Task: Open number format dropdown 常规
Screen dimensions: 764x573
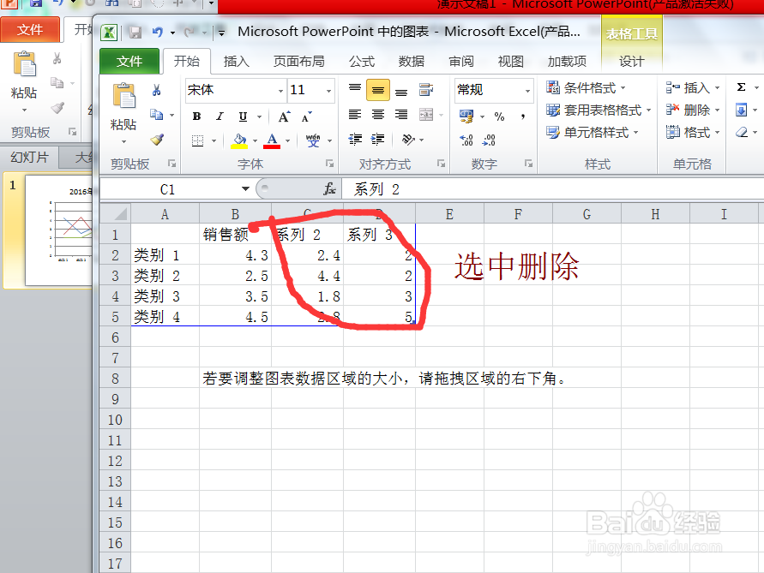Action: pos(527,91)
